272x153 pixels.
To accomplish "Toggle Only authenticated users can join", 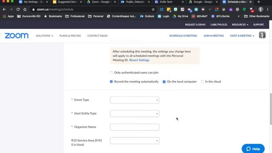I will tap(111, 73).
